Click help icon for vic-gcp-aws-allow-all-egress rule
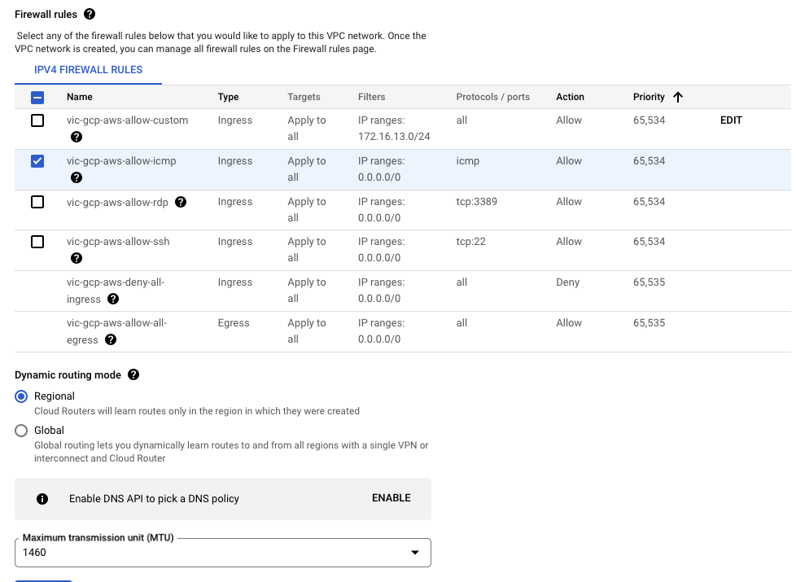 (x=111, y=339)
